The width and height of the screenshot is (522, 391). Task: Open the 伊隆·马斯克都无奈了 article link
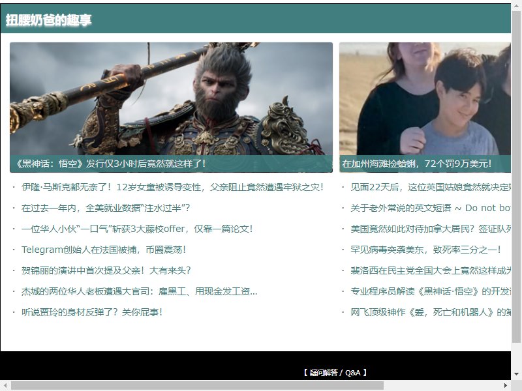172,187
